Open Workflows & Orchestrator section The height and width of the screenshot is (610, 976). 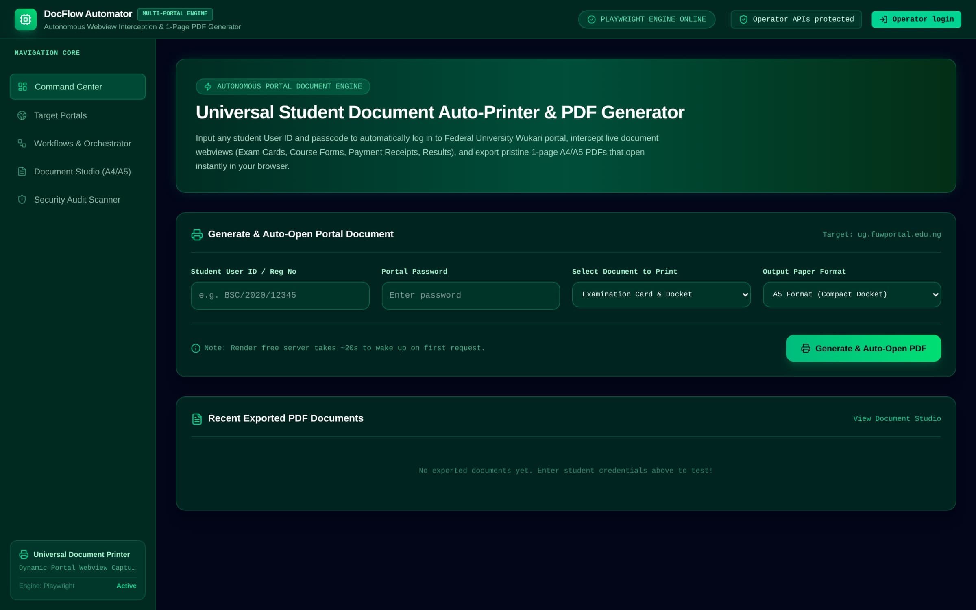[78, 144]
